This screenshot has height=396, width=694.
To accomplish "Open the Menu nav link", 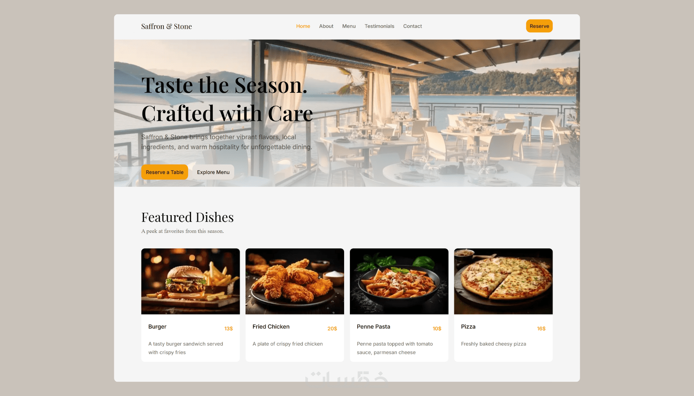I will click(x=349, y=26).
